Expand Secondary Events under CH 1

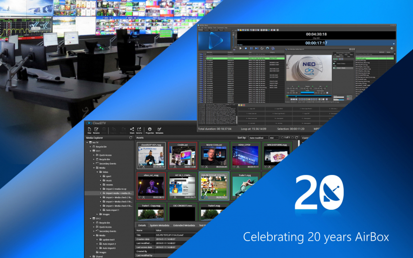(x=94, y=164)
